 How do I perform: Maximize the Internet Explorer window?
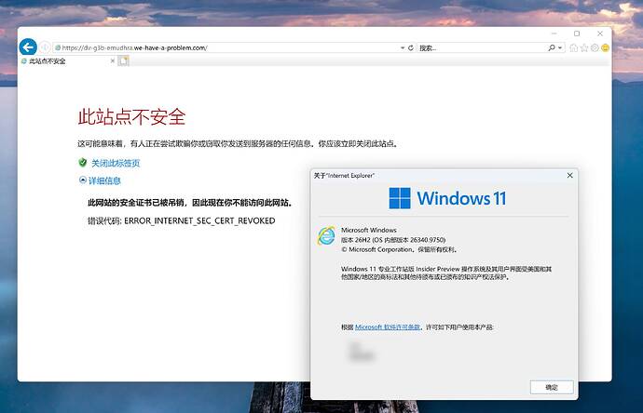point(577,33)
